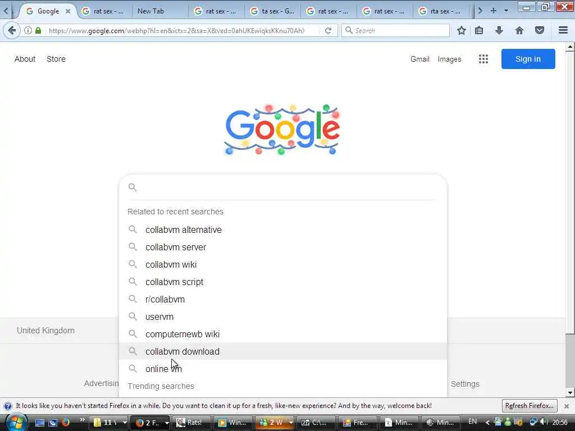Switch to the first 'rat sex' tab
This screenshot has width=575, height=431.
pos(104,11)
